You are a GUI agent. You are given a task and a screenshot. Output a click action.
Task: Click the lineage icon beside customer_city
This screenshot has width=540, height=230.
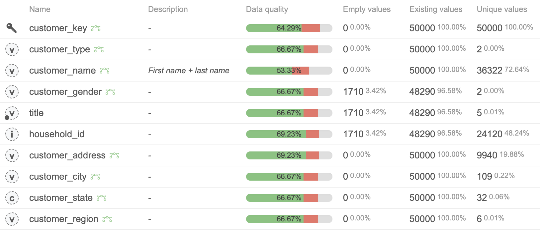(95, 177)
